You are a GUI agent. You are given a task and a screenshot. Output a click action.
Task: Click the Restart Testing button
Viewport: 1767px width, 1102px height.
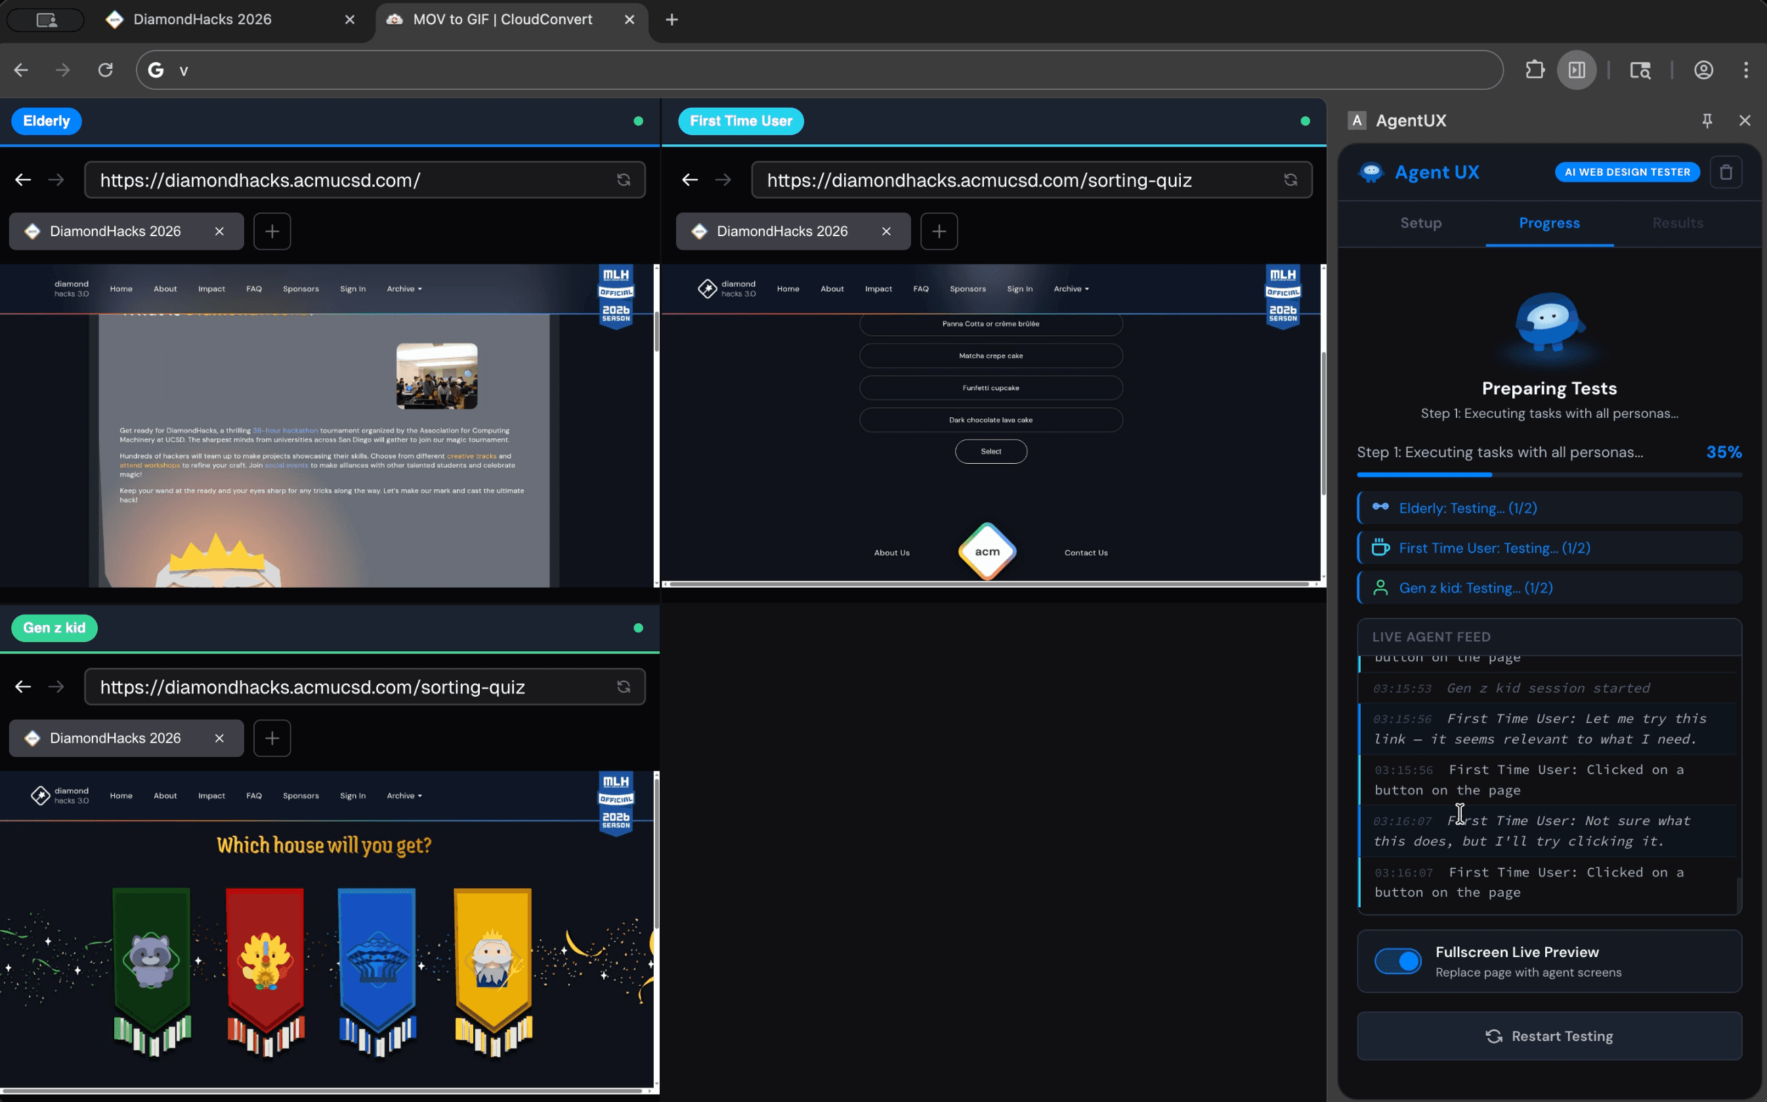point(1549,1036)
